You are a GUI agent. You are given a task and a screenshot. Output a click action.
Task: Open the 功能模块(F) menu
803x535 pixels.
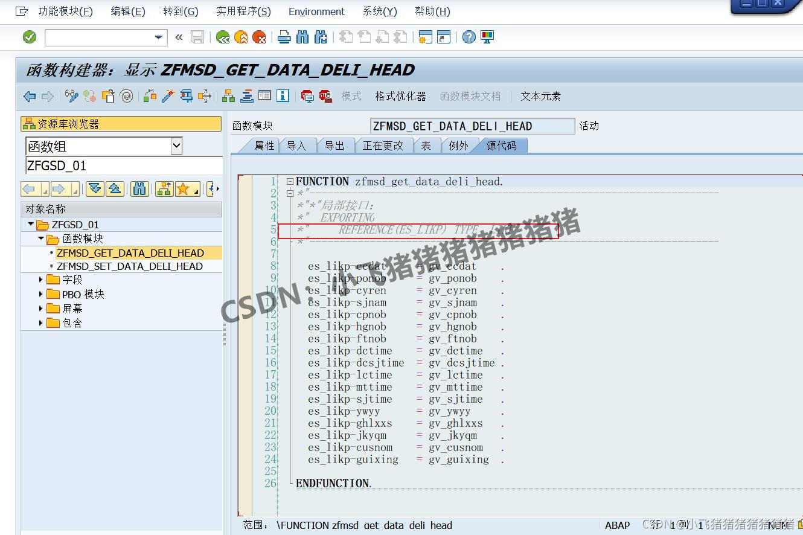(x=66, y=11)
